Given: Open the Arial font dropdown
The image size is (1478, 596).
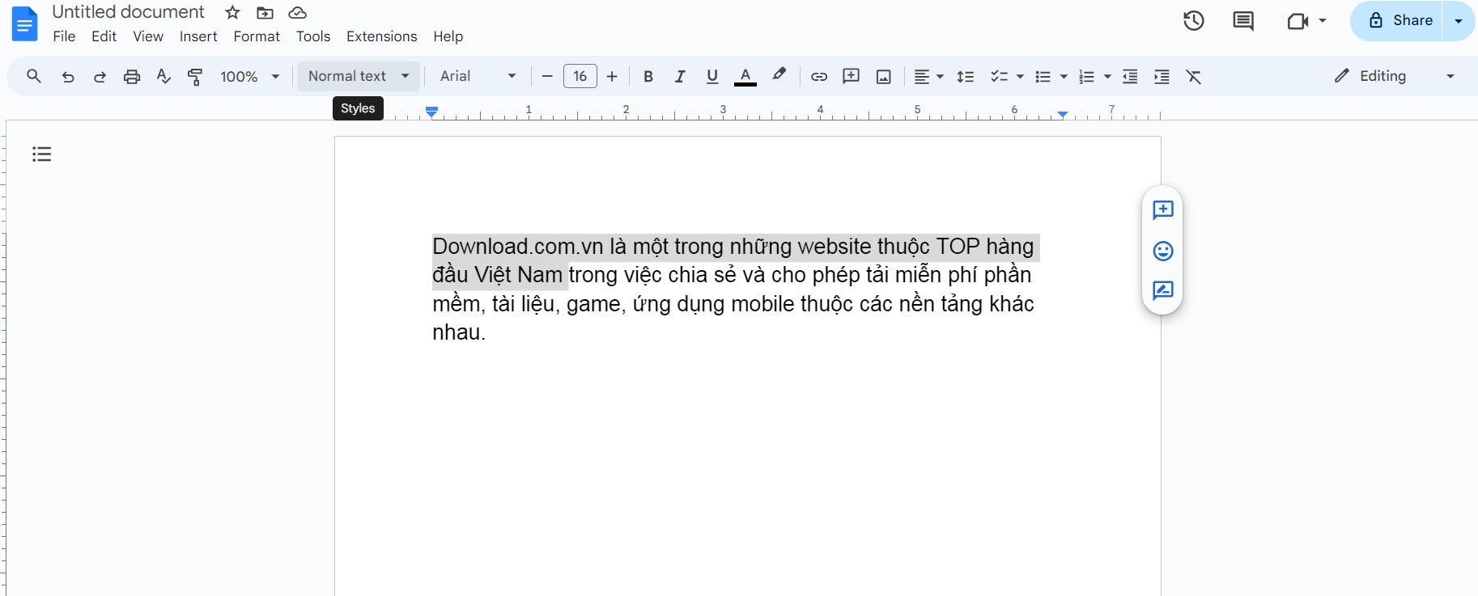Looking at the screenshot, I should (x=478, y=76).
